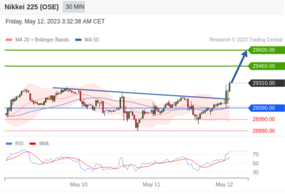This screenshot has height=194, width=285.
Task: Click the 29090.00 pivot price tag
Action: [x=266, y=108]
